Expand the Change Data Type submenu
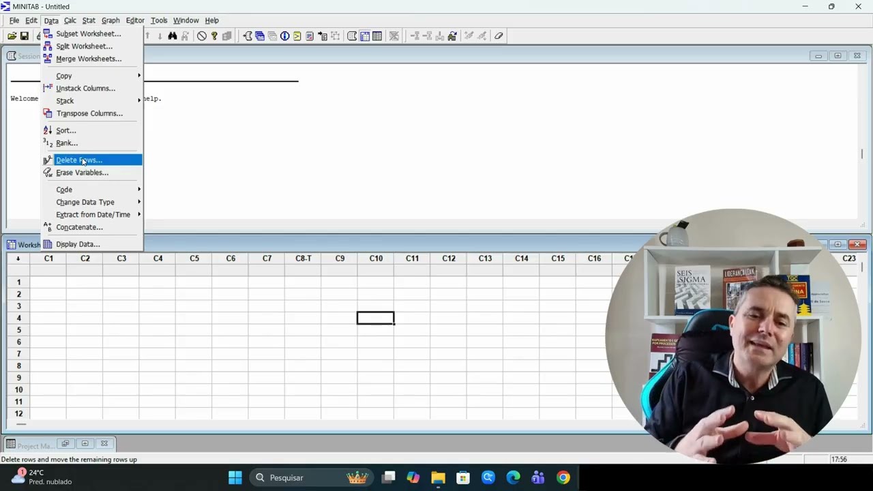Viewport: 873px width, 491px height. [92, 202]
